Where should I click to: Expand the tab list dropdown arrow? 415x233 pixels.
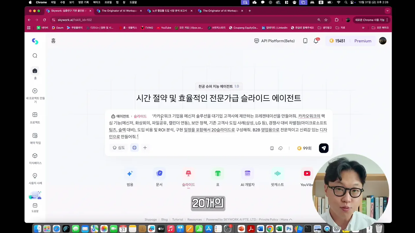pos(387,11)
